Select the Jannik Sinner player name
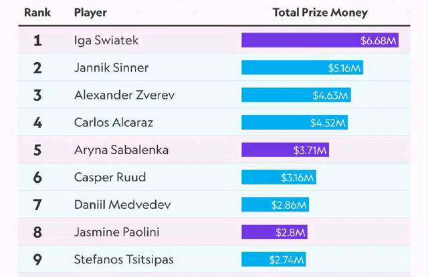 111,68
